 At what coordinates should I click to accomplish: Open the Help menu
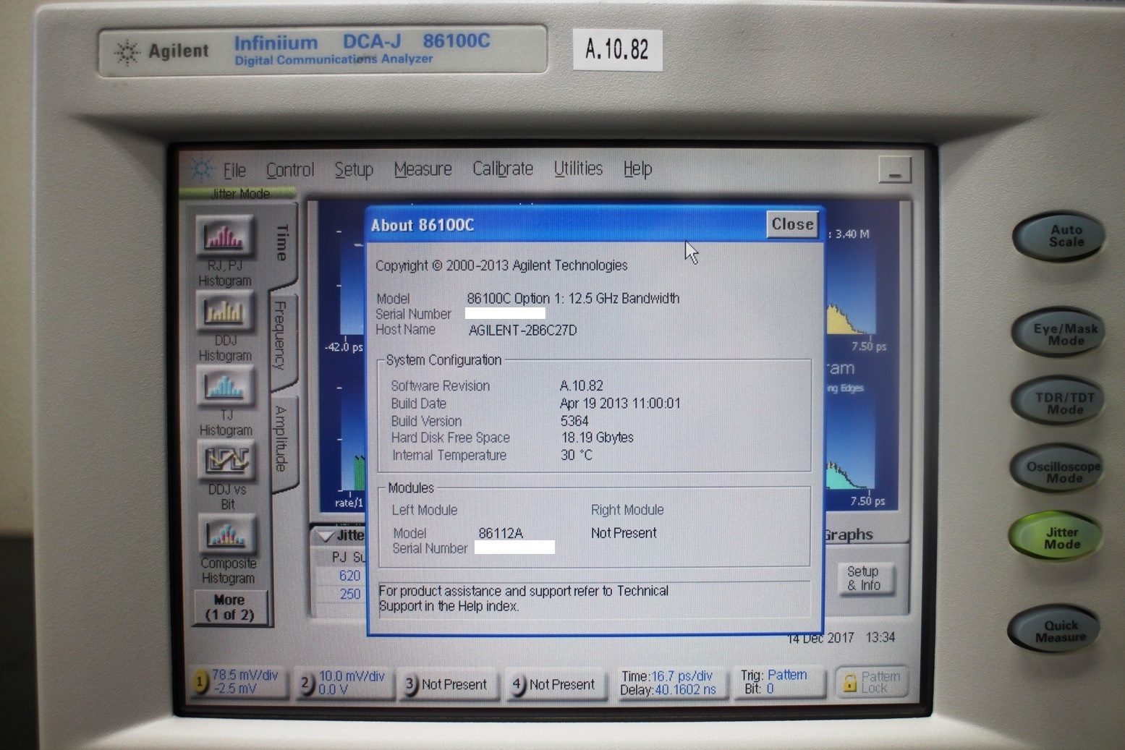[637, 169]
